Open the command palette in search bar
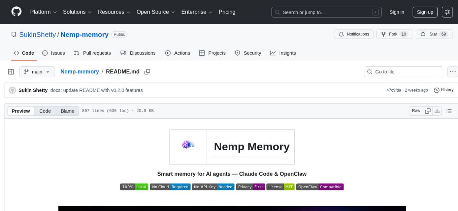This screenshot has width=458, height=211. point(375,12)
